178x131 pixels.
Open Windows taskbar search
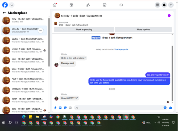pyautogui.click(x=10, y=122)
